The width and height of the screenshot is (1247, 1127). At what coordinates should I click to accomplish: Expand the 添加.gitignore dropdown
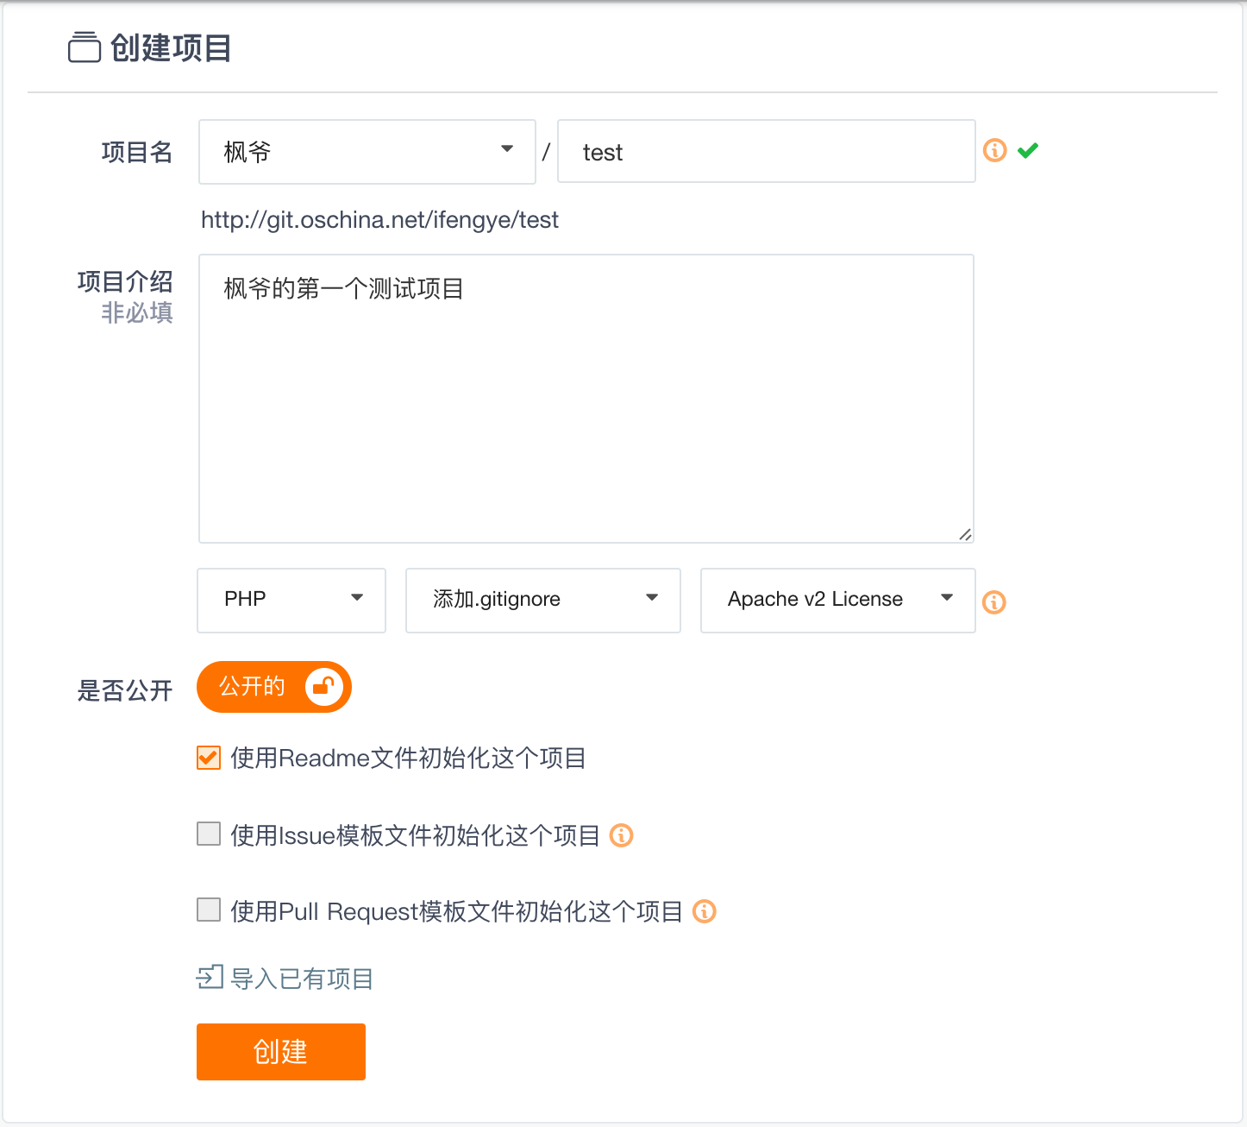542,600
